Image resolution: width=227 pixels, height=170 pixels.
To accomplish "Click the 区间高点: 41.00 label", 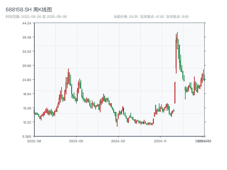I will coord(152,17).
